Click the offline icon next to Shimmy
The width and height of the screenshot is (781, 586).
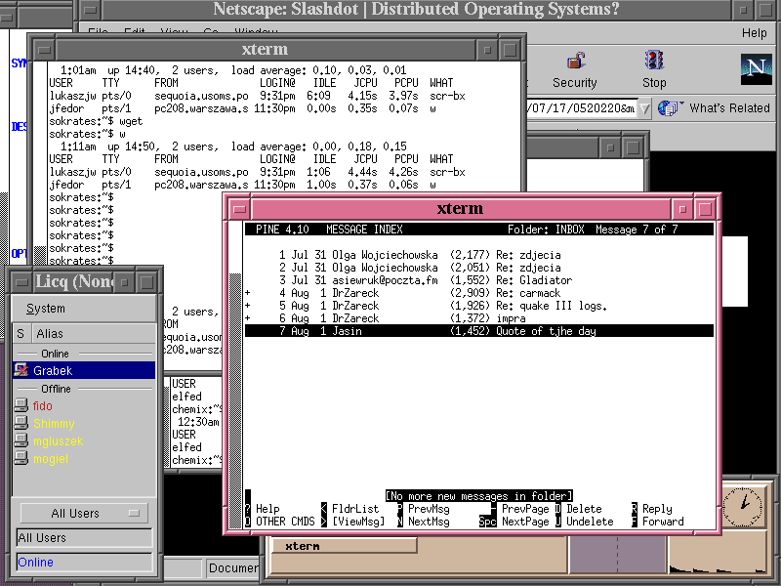(x=21, y=423)
